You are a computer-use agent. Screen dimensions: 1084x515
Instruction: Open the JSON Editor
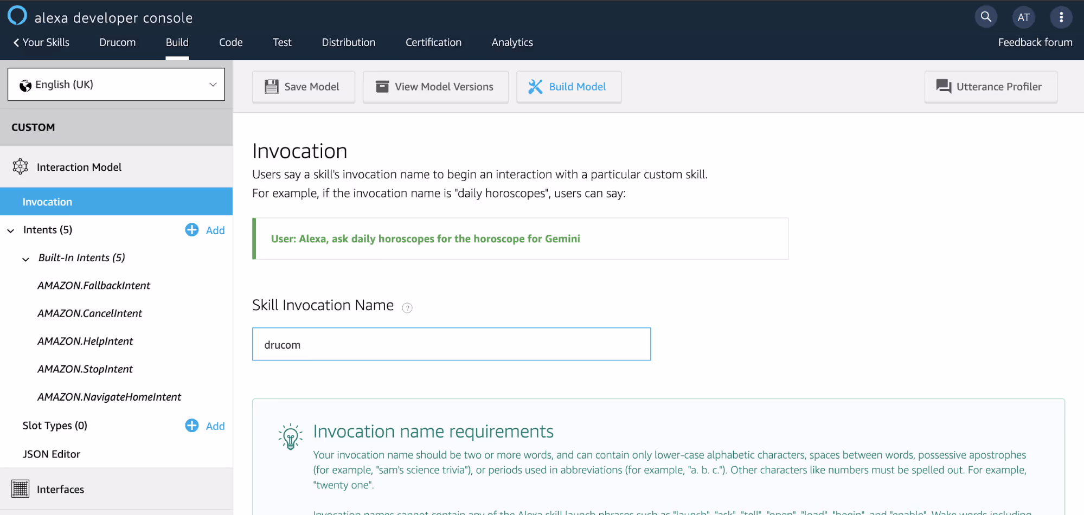pyautogui.click(x=52, y=454)
